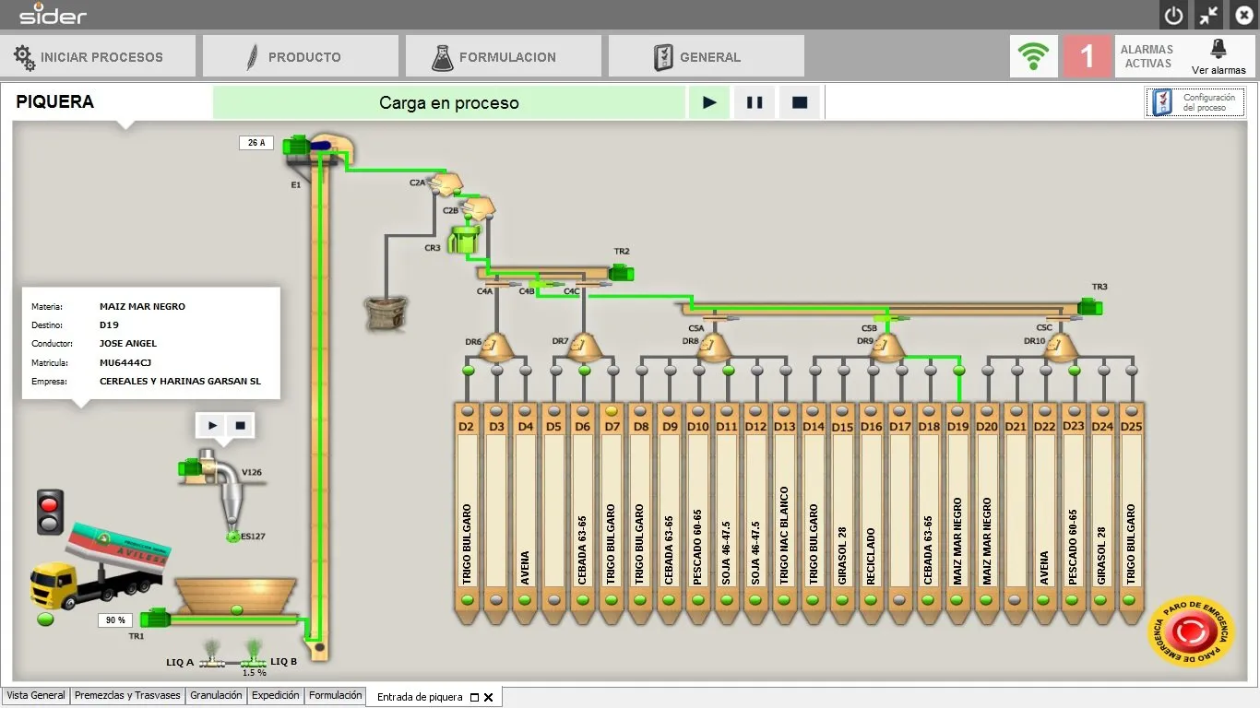Open the GENERAL menu
Viewport: 1260px width, 708px height.
(707, 56)
